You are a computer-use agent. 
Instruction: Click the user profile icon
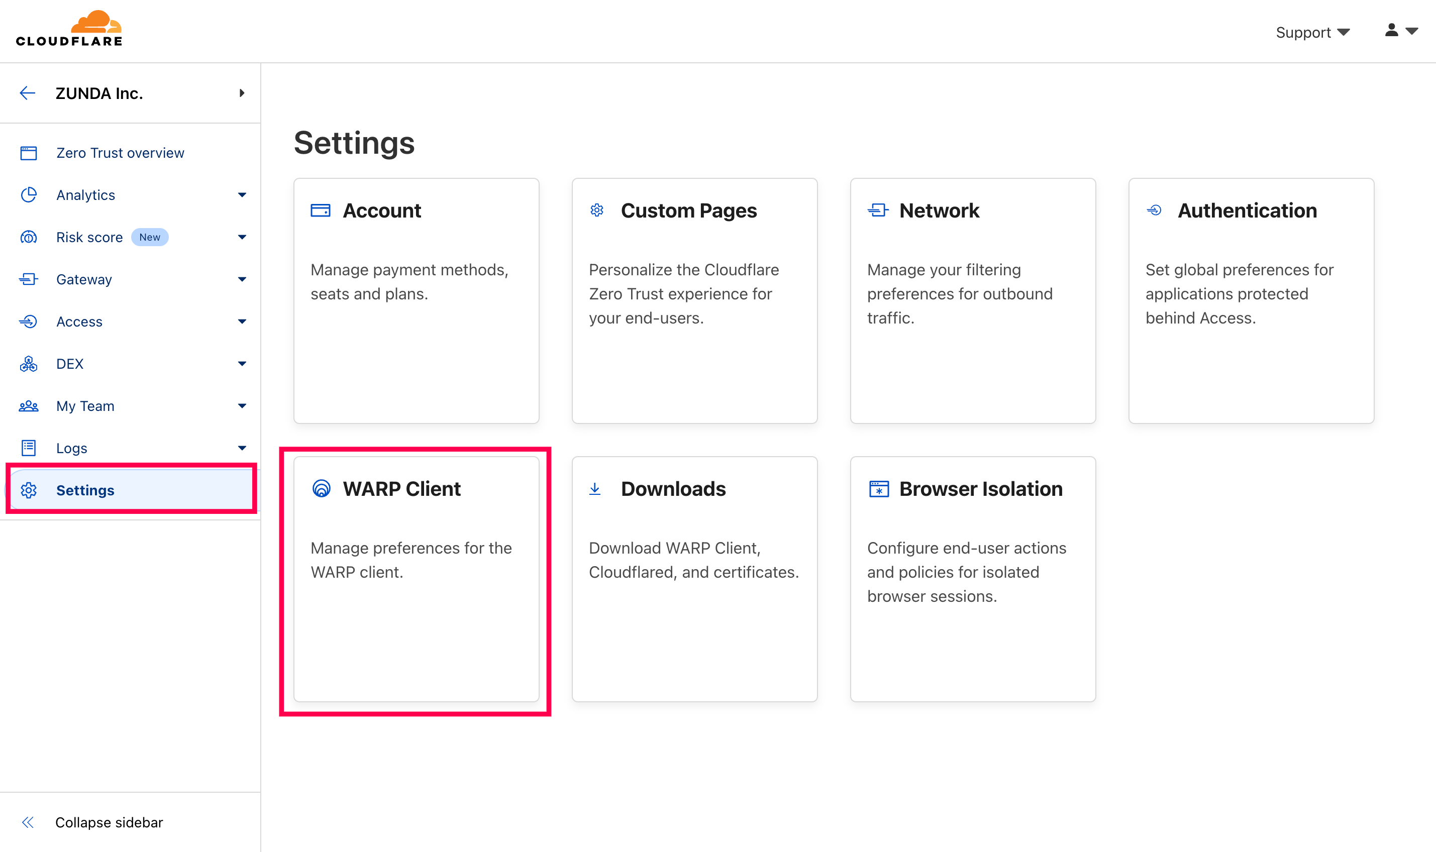[1391, 30]
